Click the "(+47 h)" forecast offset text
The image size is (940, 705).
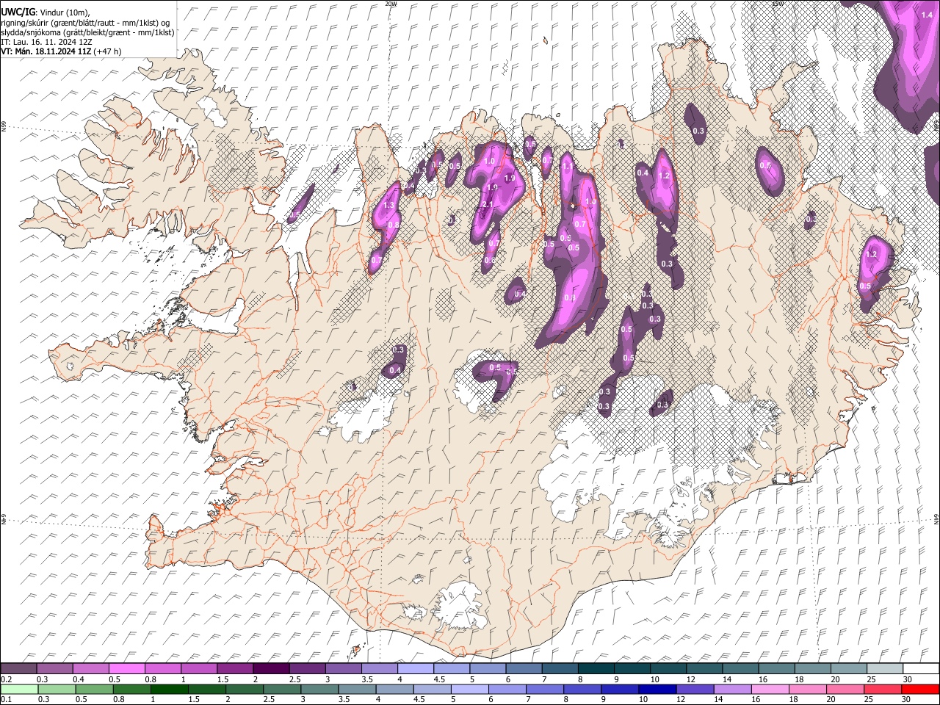pyautogui.click(x=108, y=51)
